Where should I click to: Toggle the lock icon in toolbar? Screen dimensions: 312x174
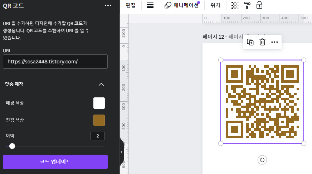[259, 5]
